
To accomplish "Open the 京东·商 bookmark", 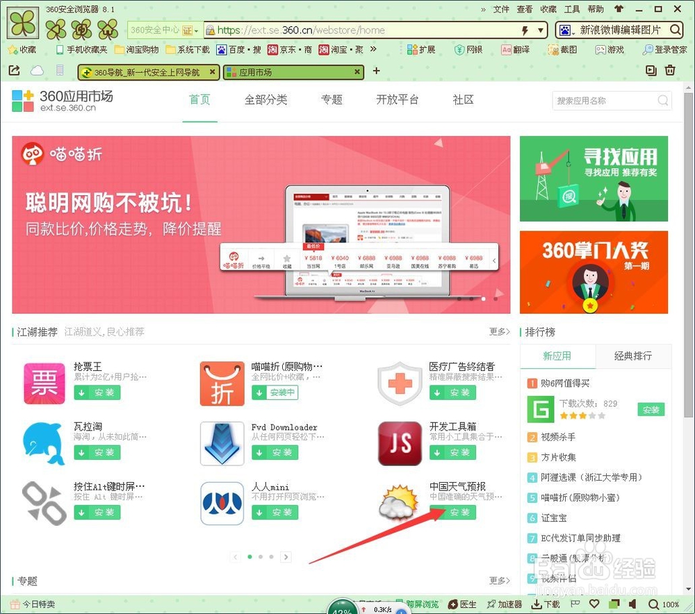I will [289, 49].
